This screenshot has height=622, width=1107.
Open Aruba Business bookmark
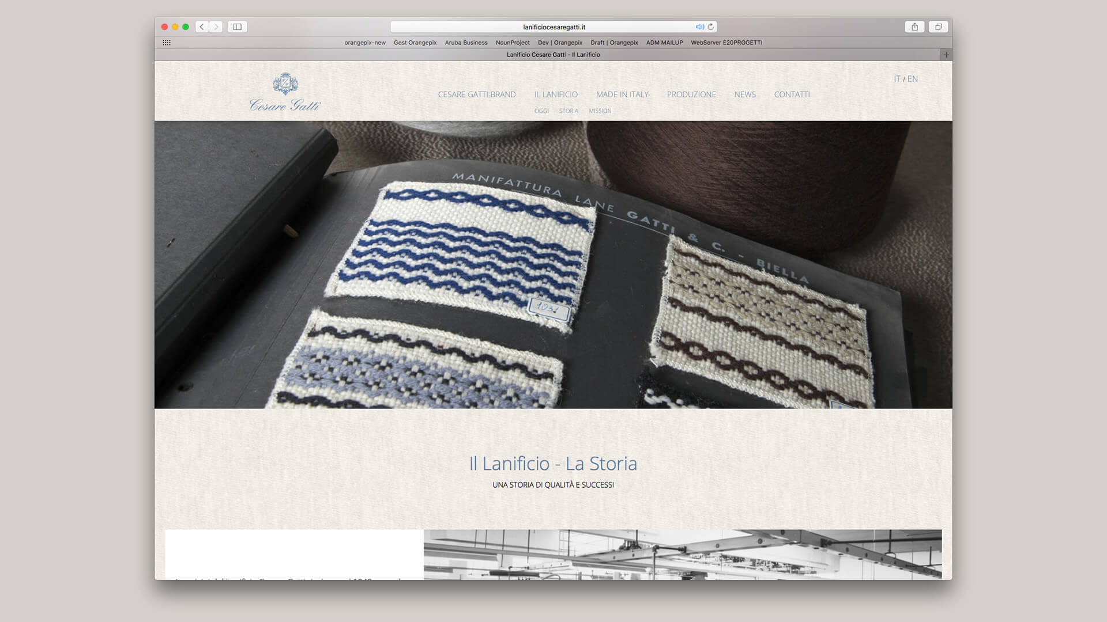466,43
